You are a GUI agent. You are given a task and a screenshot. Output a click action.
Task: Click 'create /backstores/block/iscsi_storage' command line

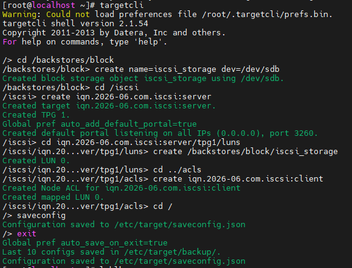click(x=170, y=152)
